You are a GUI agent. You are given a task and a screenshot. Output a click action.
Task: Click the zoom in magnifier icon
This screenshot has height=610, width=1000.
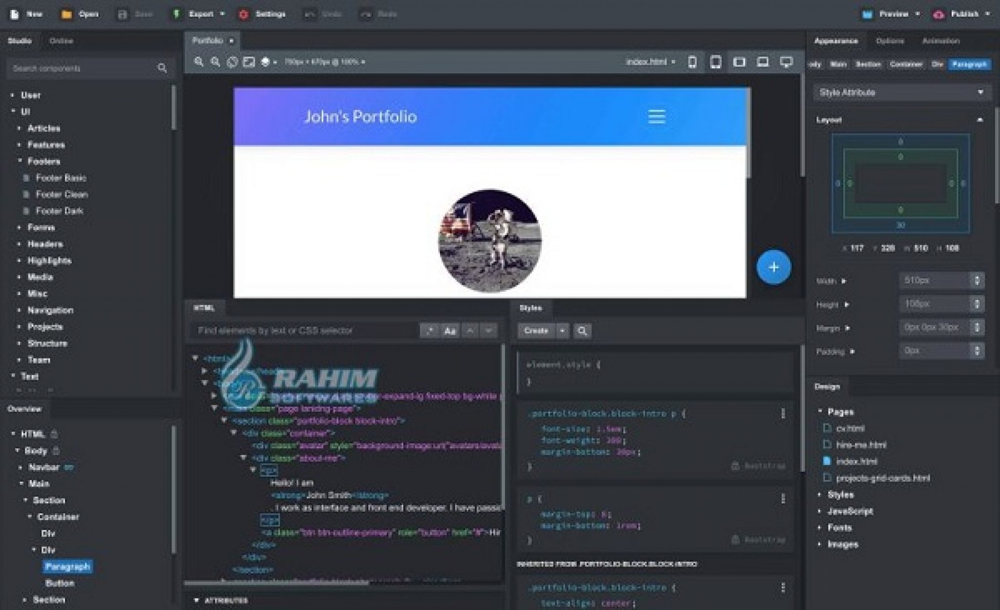pos(199,62)
